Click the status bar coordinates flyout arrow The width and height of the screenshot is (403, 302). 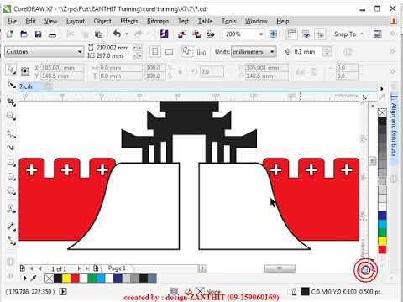(63, 292)
